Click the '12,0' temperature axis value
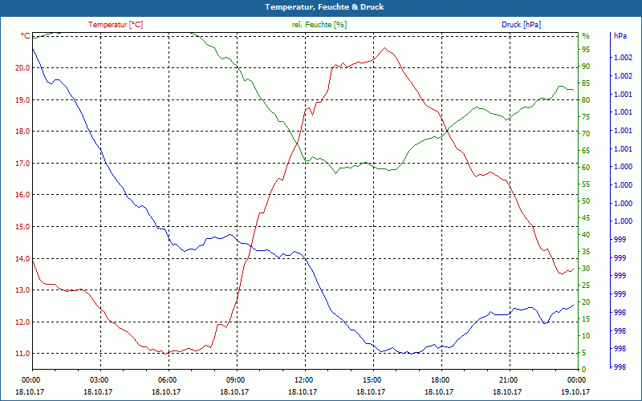 22,322
